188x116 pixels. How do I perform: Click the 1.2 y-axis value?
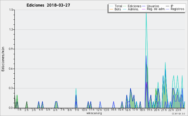(11, 29)
